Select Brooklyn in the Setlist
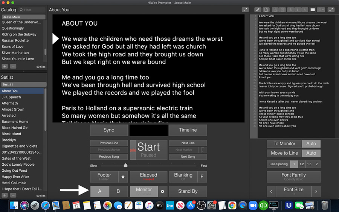 point(22,140)
